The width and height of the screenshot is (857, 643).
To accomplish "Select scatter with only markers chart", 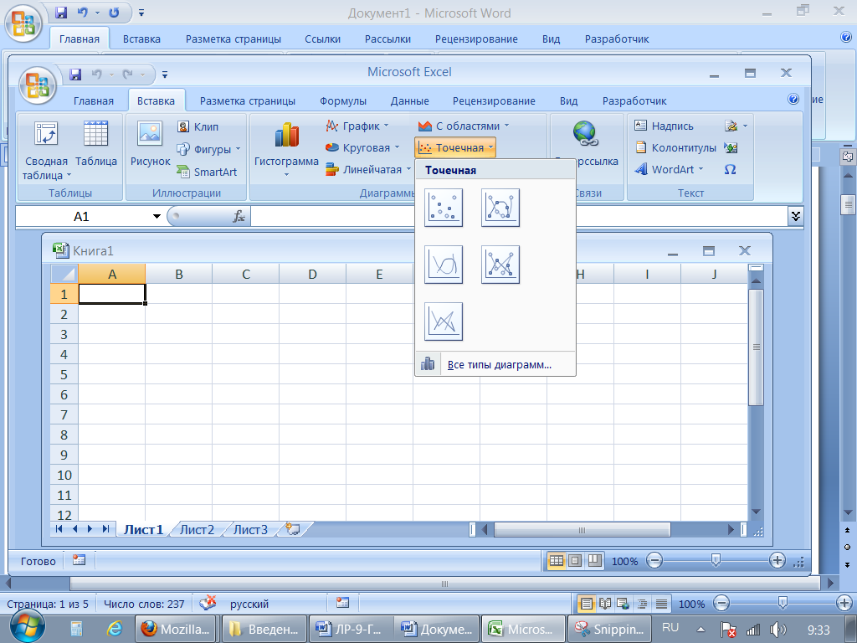I will [444, 208].
